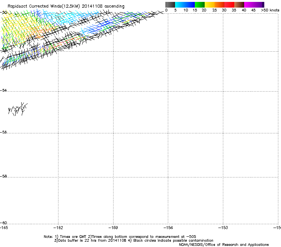Screen dimensions: 281x247
Task: Click the '45' legend scale label
Action: 253,10
